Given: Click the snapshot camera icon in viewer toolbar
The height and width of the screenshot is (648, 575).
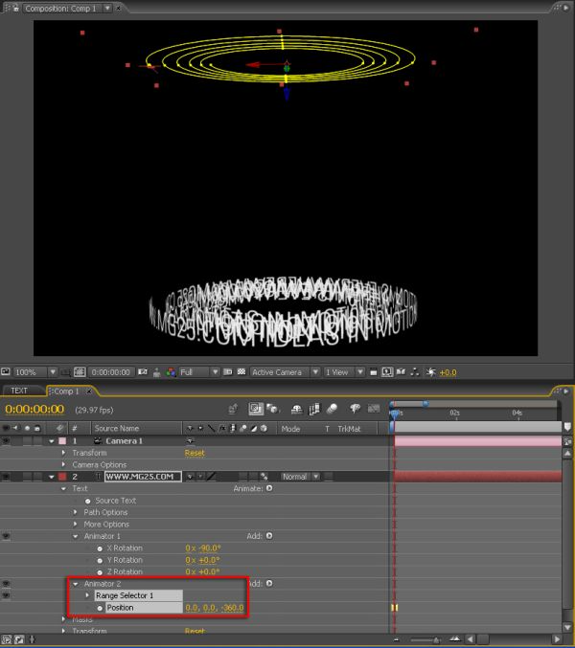Looking at the screenshot, I should pos(143,372).
